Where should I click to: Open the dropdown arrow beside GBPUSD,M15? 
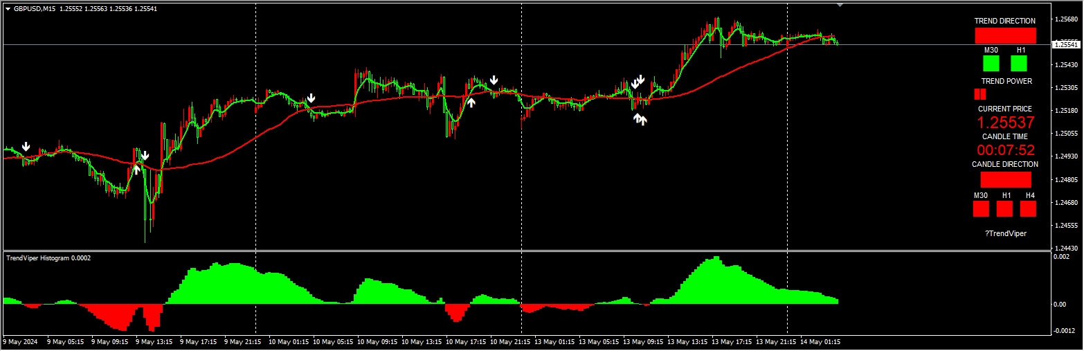pyautogui.click(x=8, y=8)
